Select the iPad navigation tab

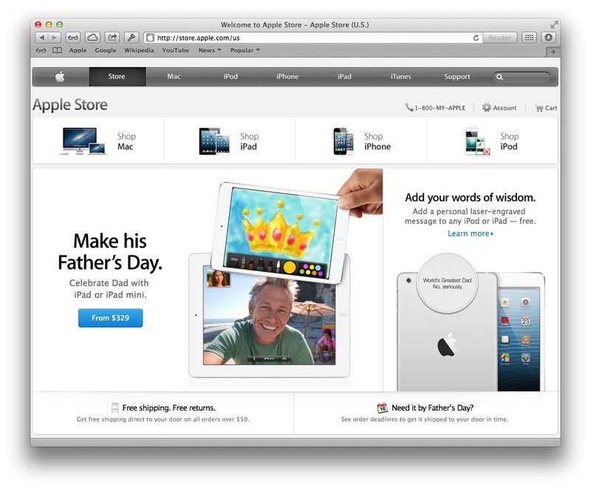coord(344,77)
